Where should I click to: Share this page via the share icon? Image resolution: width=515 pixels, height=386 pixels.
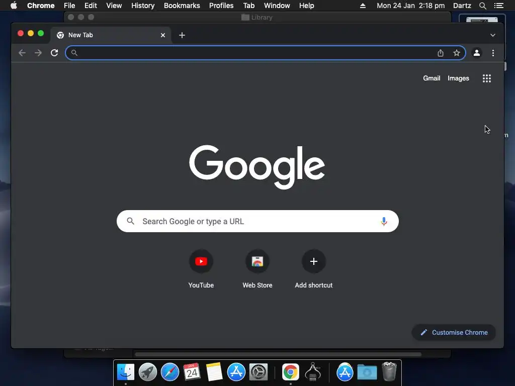(x=441, y=53)
